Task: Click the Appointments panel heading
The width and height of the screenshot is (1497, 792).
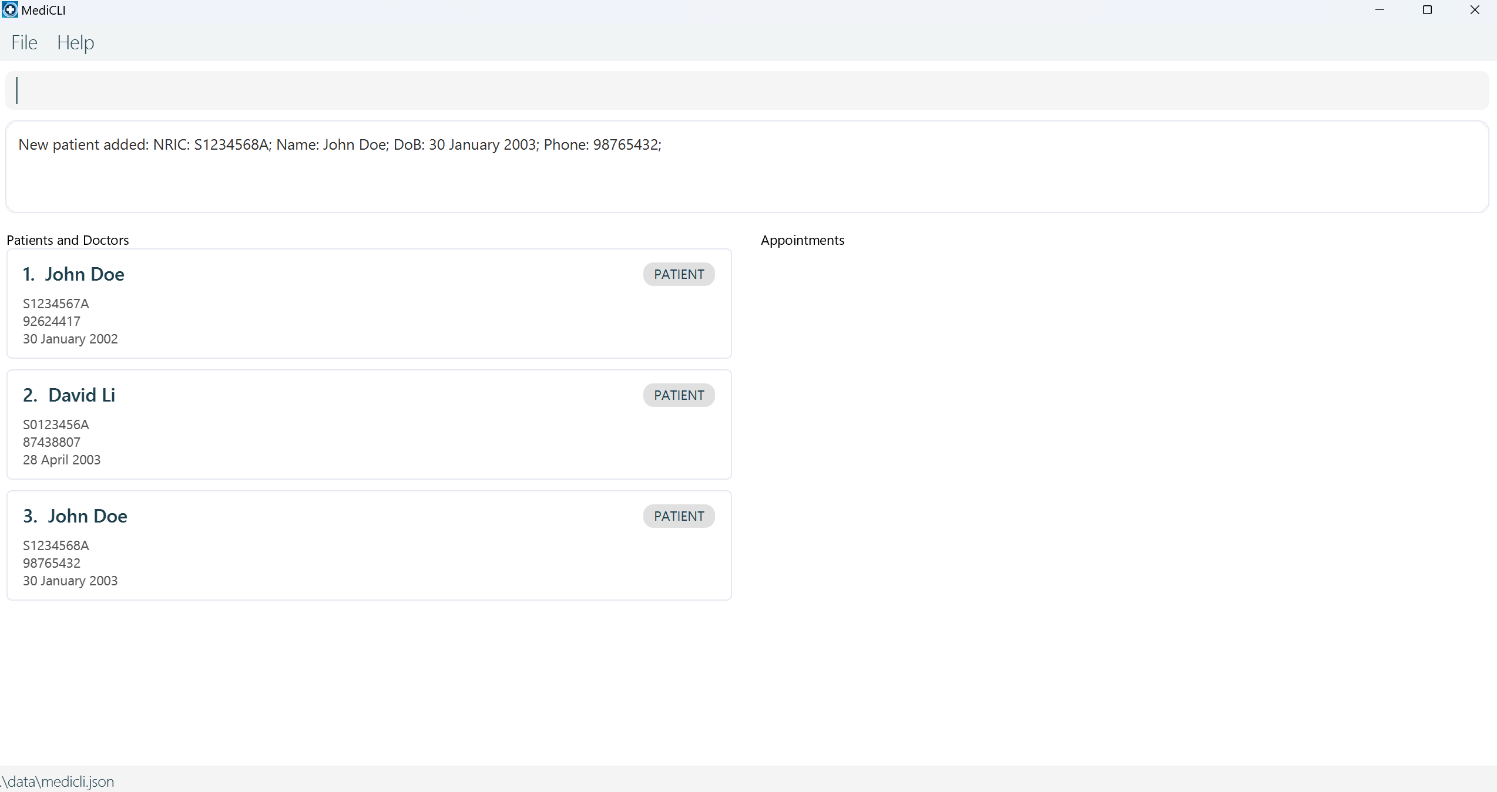Action: point(802,240)
